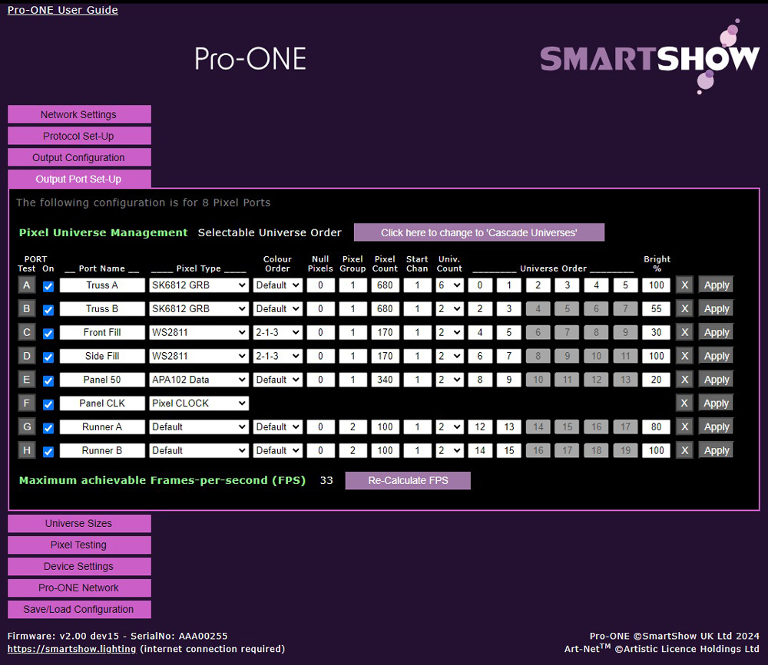Screen dimensions: 768x665
Task: Expand Colour Order dropdown for Side Fill
Action: [x=277, y=356]
